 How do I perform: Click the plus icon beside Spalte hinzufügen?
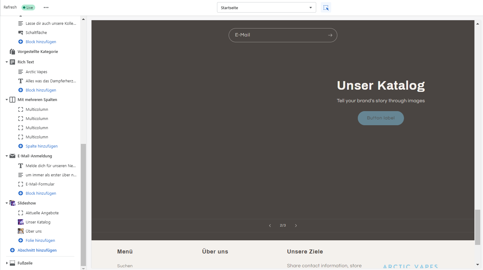[x=21, y=146]
